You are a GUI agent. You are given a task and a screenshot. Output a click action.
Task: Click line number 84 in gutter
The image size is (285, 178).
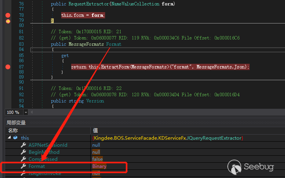21,49
